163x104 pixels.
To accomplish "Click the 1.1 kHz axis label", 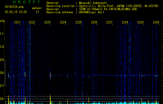I will pyautogui.click(x=2, y=34).
